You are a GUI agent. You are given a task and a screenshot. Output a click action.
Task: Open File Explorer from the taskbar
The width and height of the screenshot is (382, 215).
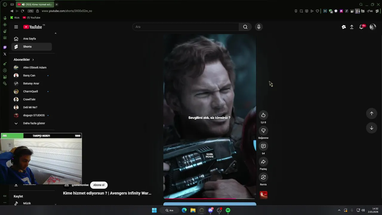coord(193,210)
